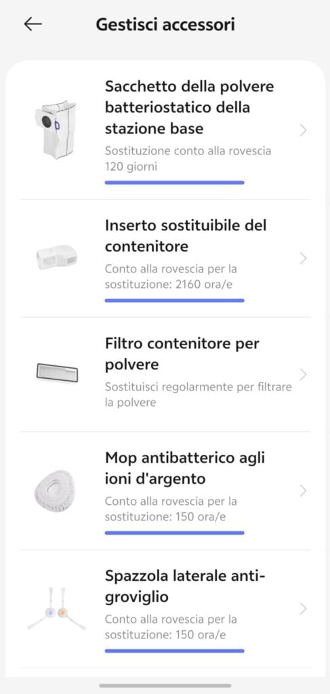Tap the silver ion mop pad image

click(55, 491)
